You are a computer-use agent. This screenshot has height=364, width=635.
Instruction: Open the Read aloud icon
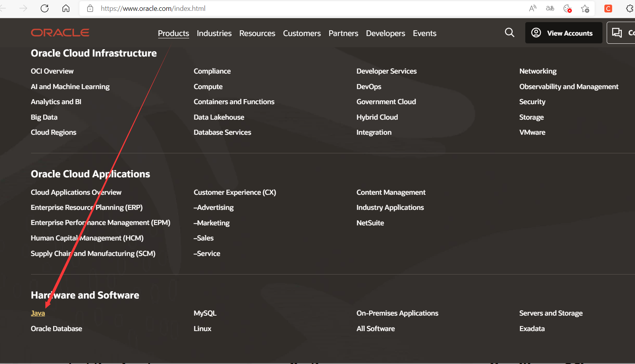tap(533, 9)
